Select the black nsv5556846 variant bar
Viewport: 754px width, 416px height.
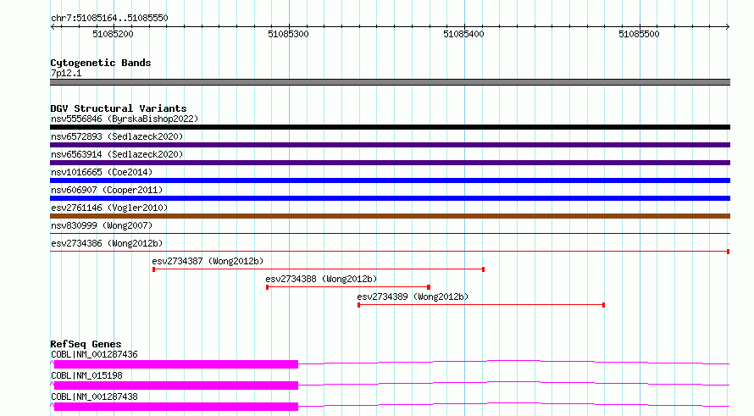(x=390, y=127)
